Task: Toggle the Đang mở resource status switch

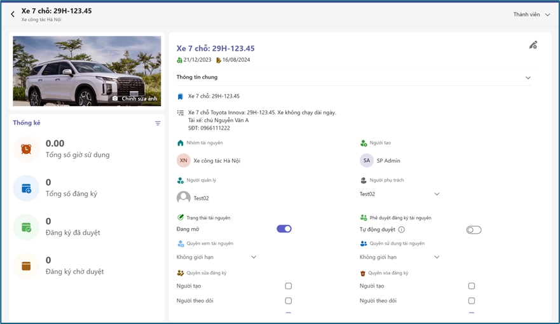Action: pos(284,229)
